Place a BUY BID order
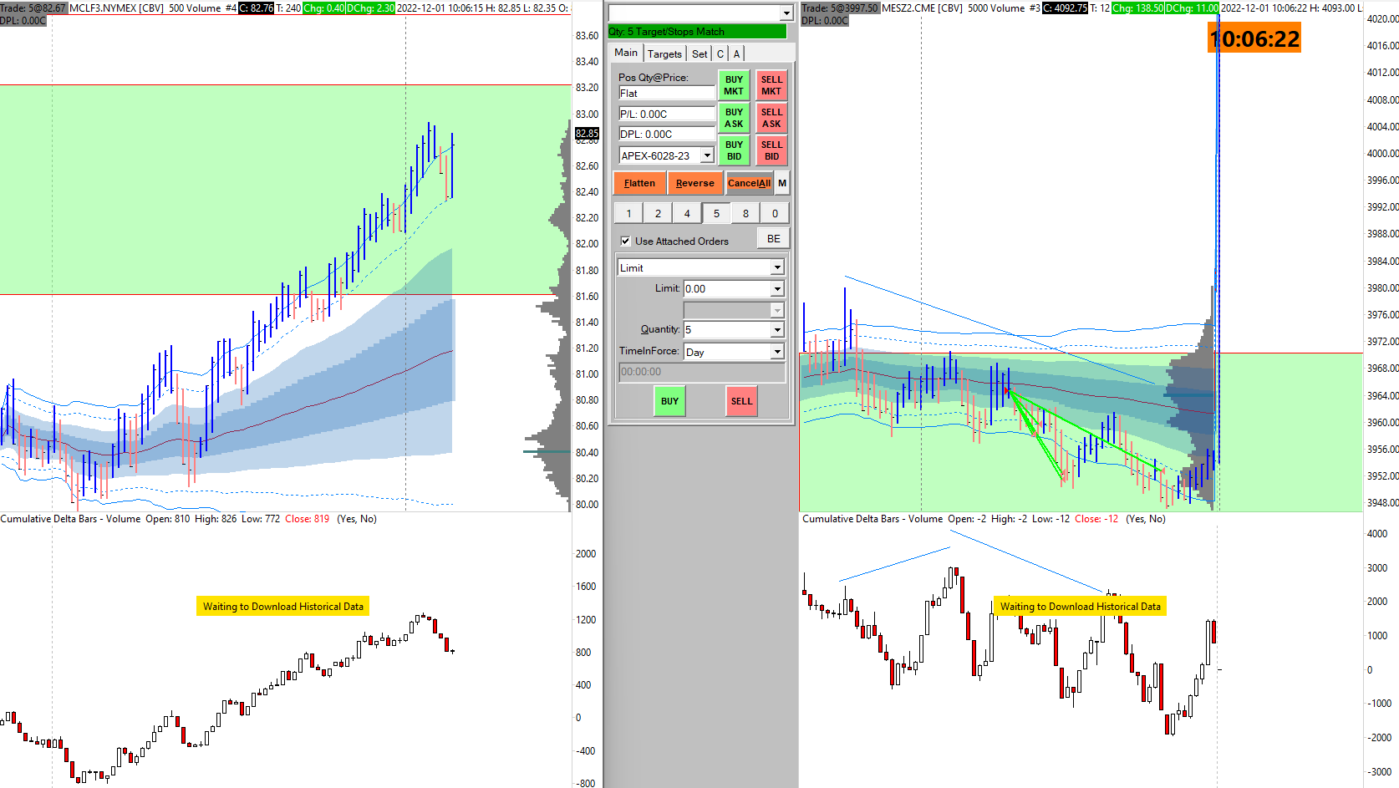Screen dimensions: 1399x788 click(734, 150)
